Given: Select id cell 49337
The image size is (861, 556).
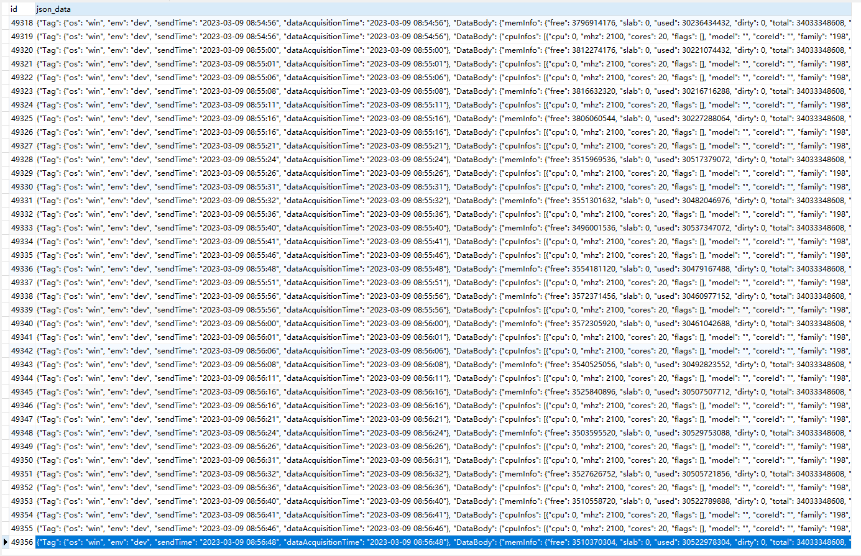Looking at the screenshot, I should click(x=22, y=283).
